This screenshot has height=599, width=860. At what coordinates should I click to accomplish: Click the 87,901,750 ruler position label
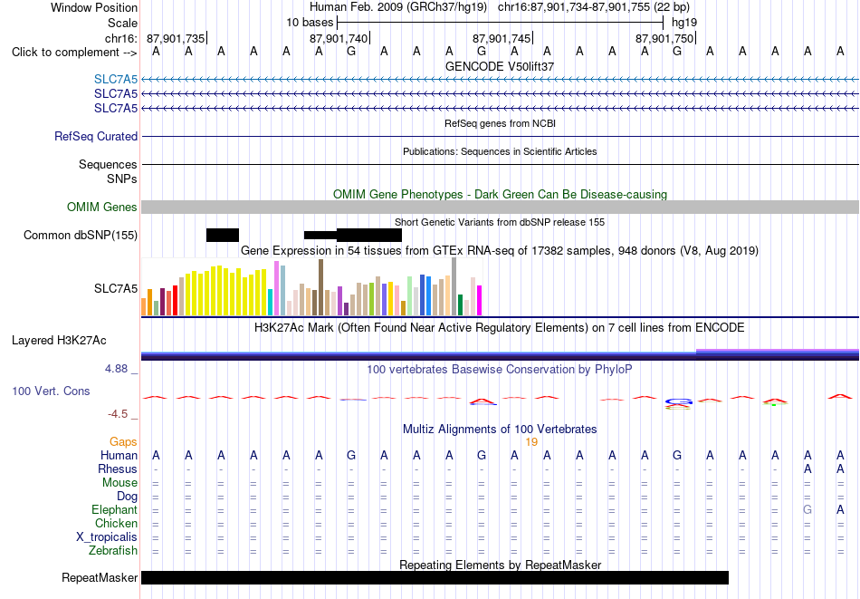(664, 38)
